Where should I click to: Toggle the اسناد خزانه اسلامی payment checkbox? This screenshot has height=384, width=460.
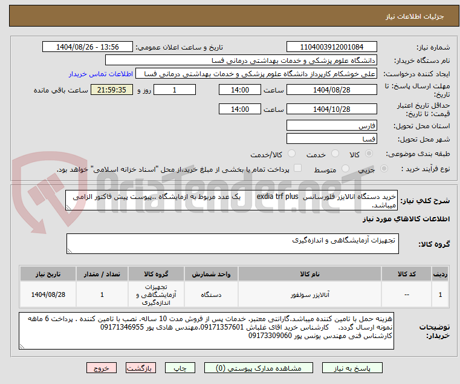[x=298, y=168]
